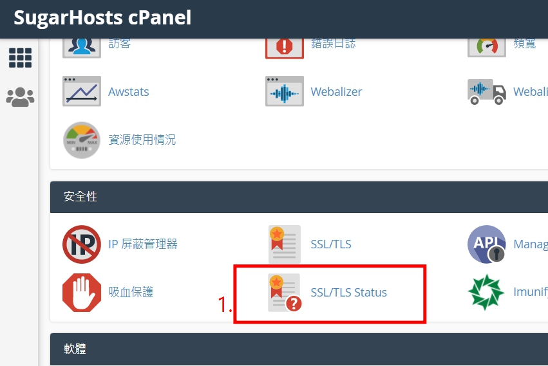Collapse the 軟體 section header
This screenshot has width=548, height=366.
299,349
